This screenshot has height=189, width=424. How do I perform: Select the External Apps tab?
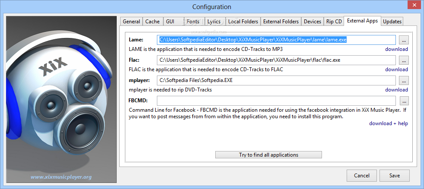pyautogui.click(x=362, y=21)
